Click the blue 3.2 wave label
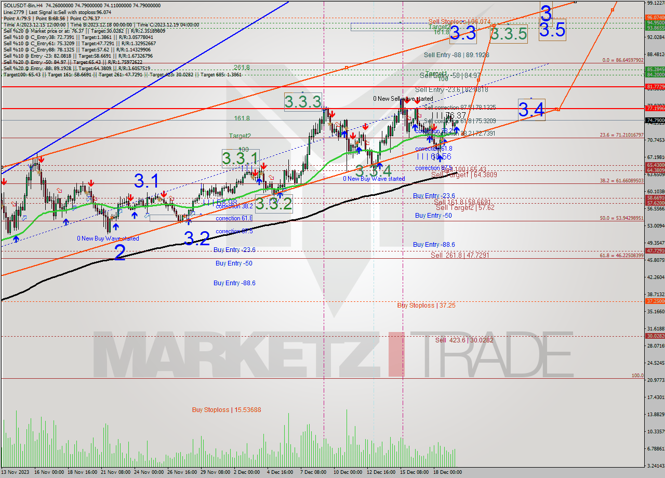The width and height of the screenshot is (665, 478). click(x=197, y=238)
